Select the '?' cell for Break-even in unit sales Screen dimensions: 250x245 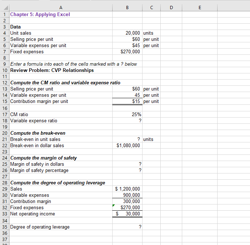coord(127,139)
